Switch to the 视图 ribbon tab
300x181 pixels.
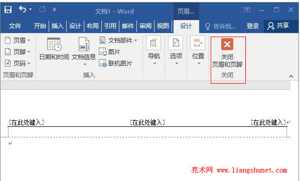click(163, 26)
